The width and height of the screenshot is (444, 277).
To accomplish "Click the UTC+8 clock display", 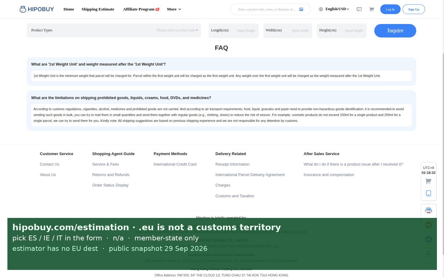I will coord(429,170).
